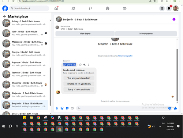Open Task View on taskbar
This screenshot has width=183, height=138.
(17, 126)
